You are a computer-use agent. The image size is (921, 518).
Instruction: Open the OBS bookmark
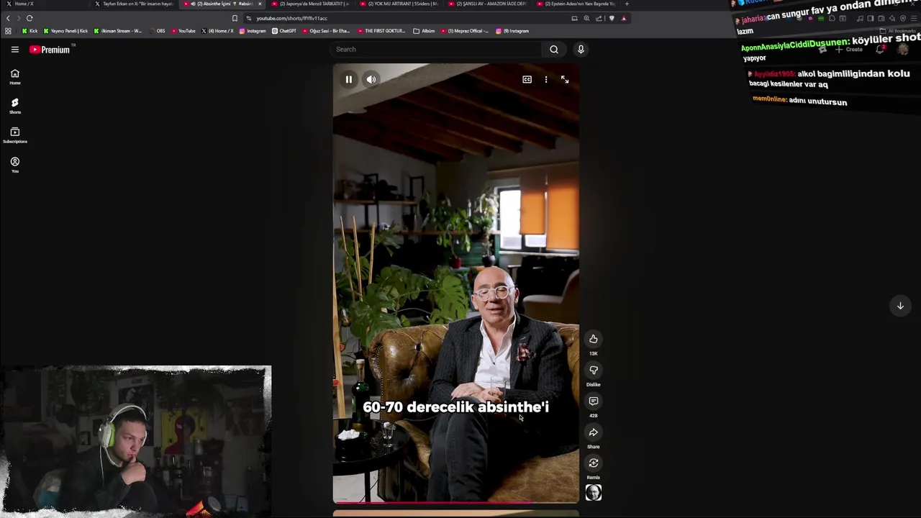point(158,31)
